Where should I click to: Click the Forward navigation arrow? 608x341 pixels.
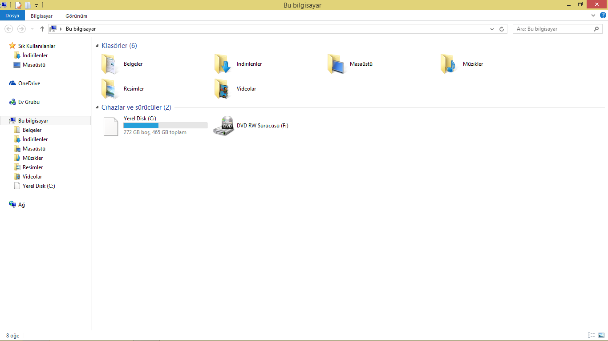(21, 29)
